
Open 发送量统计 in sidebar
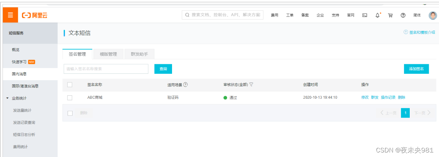(x=22, y=110)
